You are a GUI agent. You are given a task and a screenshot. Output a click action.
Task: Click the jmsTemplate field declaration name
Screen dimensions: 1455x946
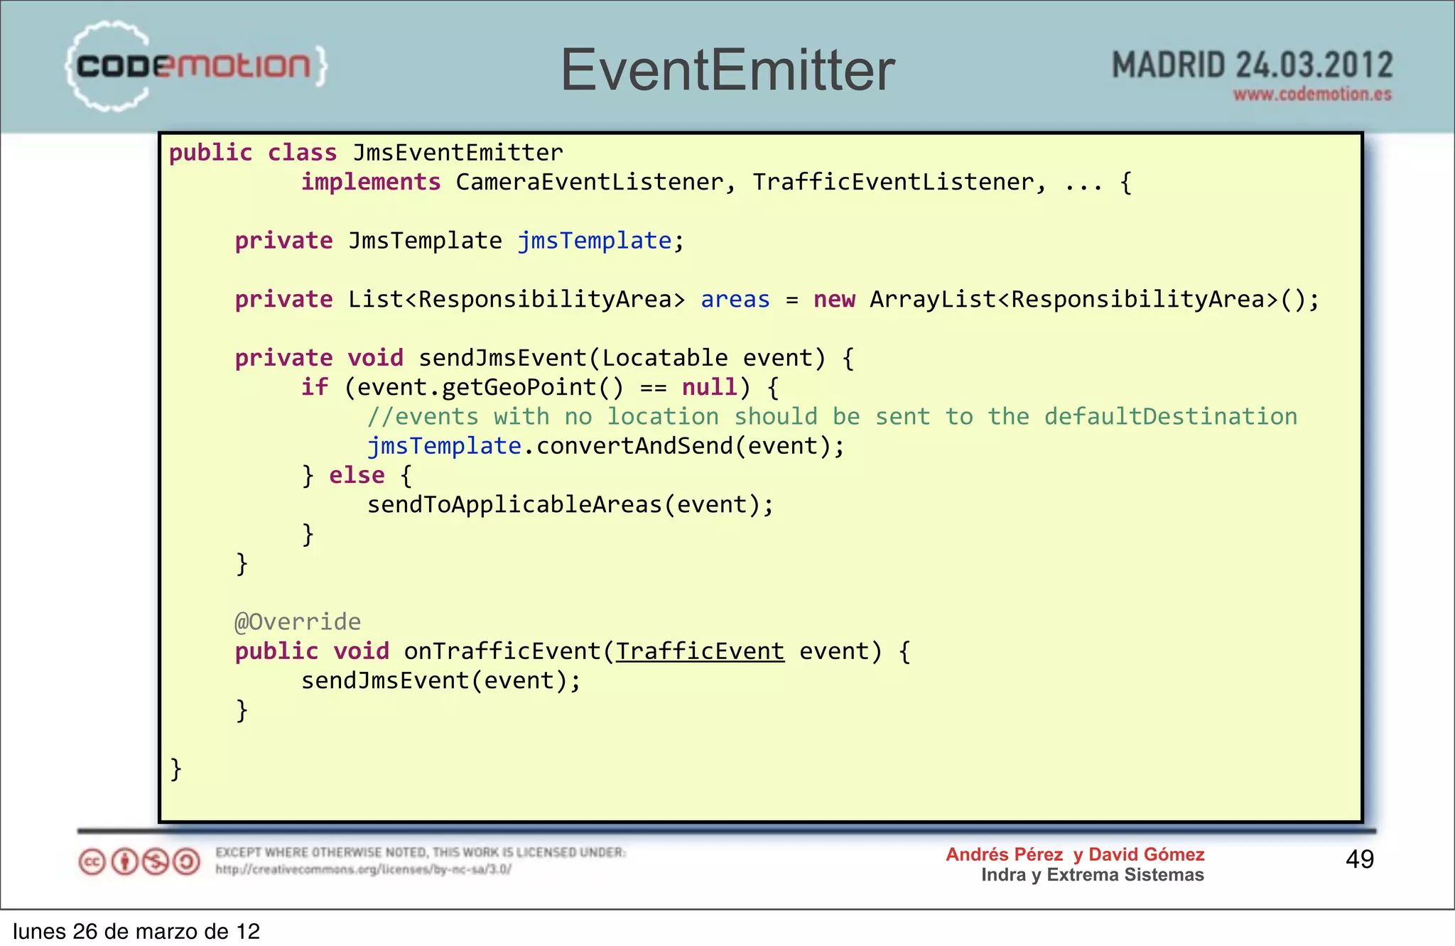[x=594, y=241]
